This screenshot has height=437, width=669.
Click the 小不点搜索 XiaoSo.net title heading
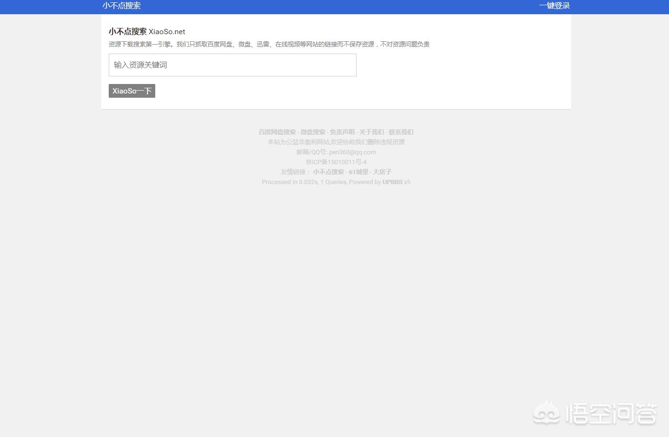(146, 31)
